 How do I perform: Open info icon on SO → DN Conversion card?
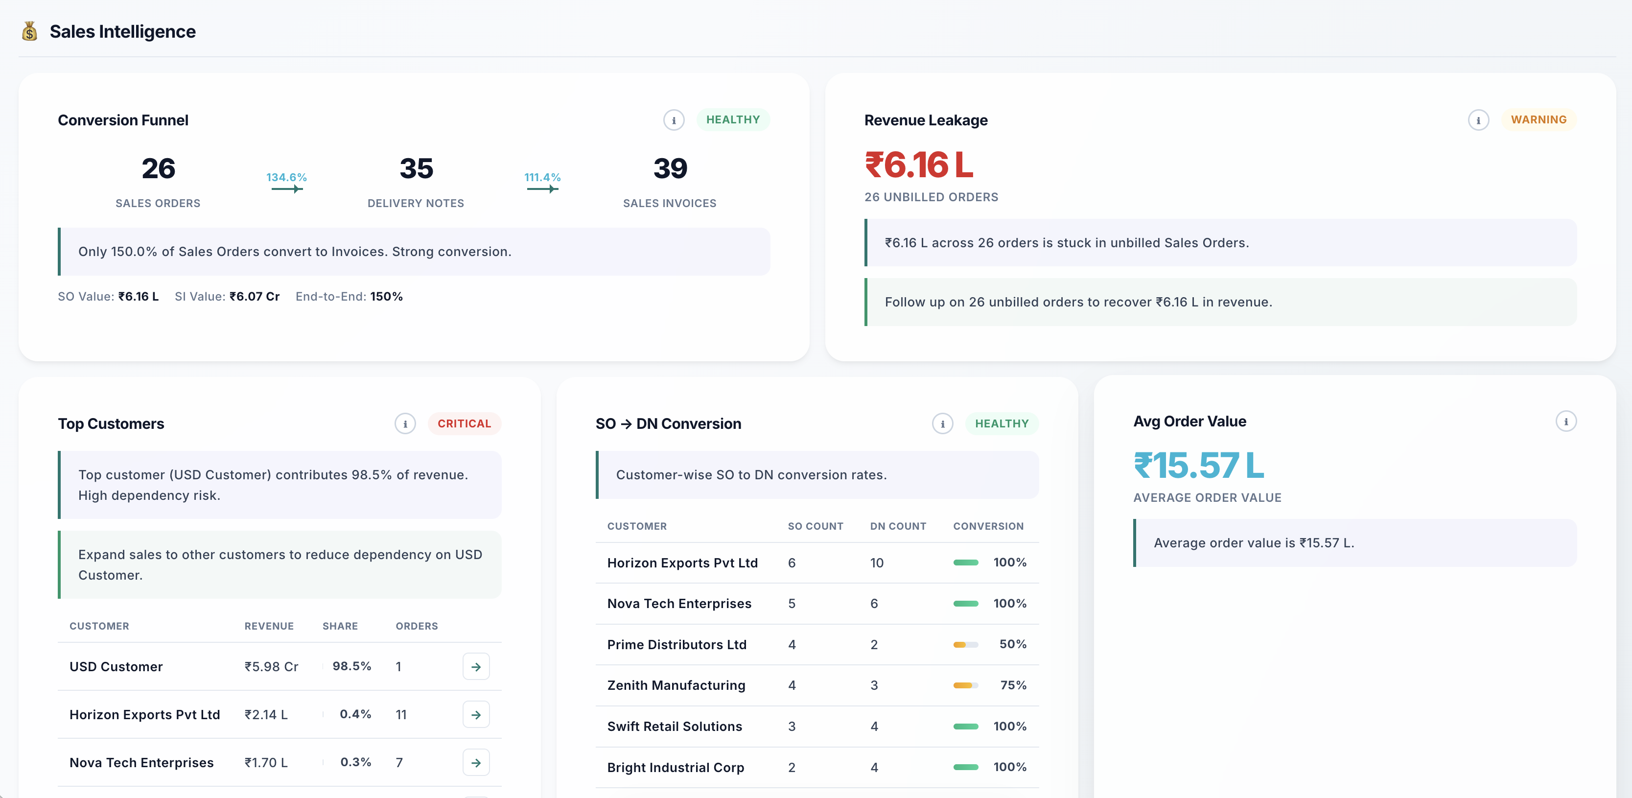point(942,423)
